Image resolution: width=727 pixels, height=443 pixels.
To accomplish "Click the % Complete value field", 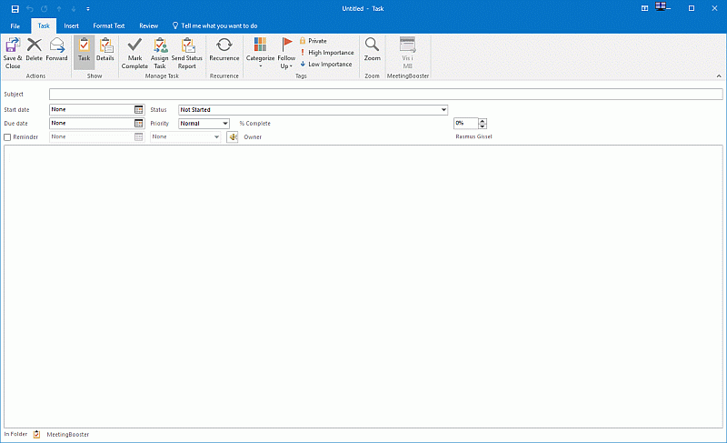I will click(x=465, y=124).
